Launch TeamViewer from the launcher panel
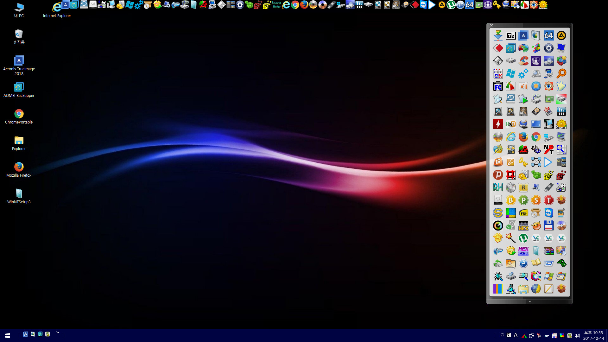Screen dimensions: 608x342 coord(549,213)
